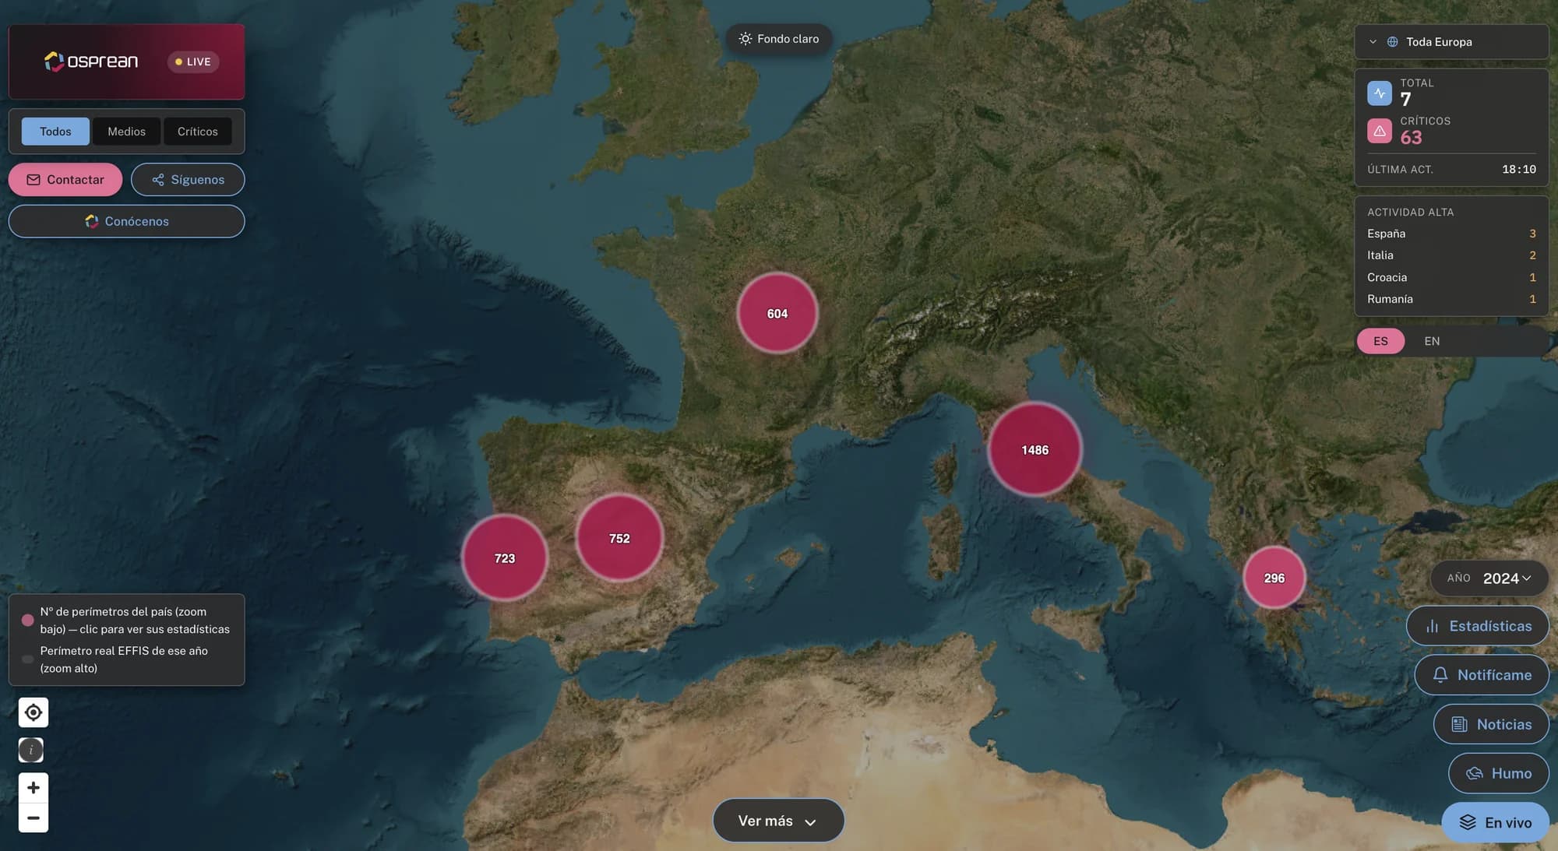The height and width of the screenshot is (851, 1558).
Task: Open Estadísticas panel
Action: pos(1477,626)
